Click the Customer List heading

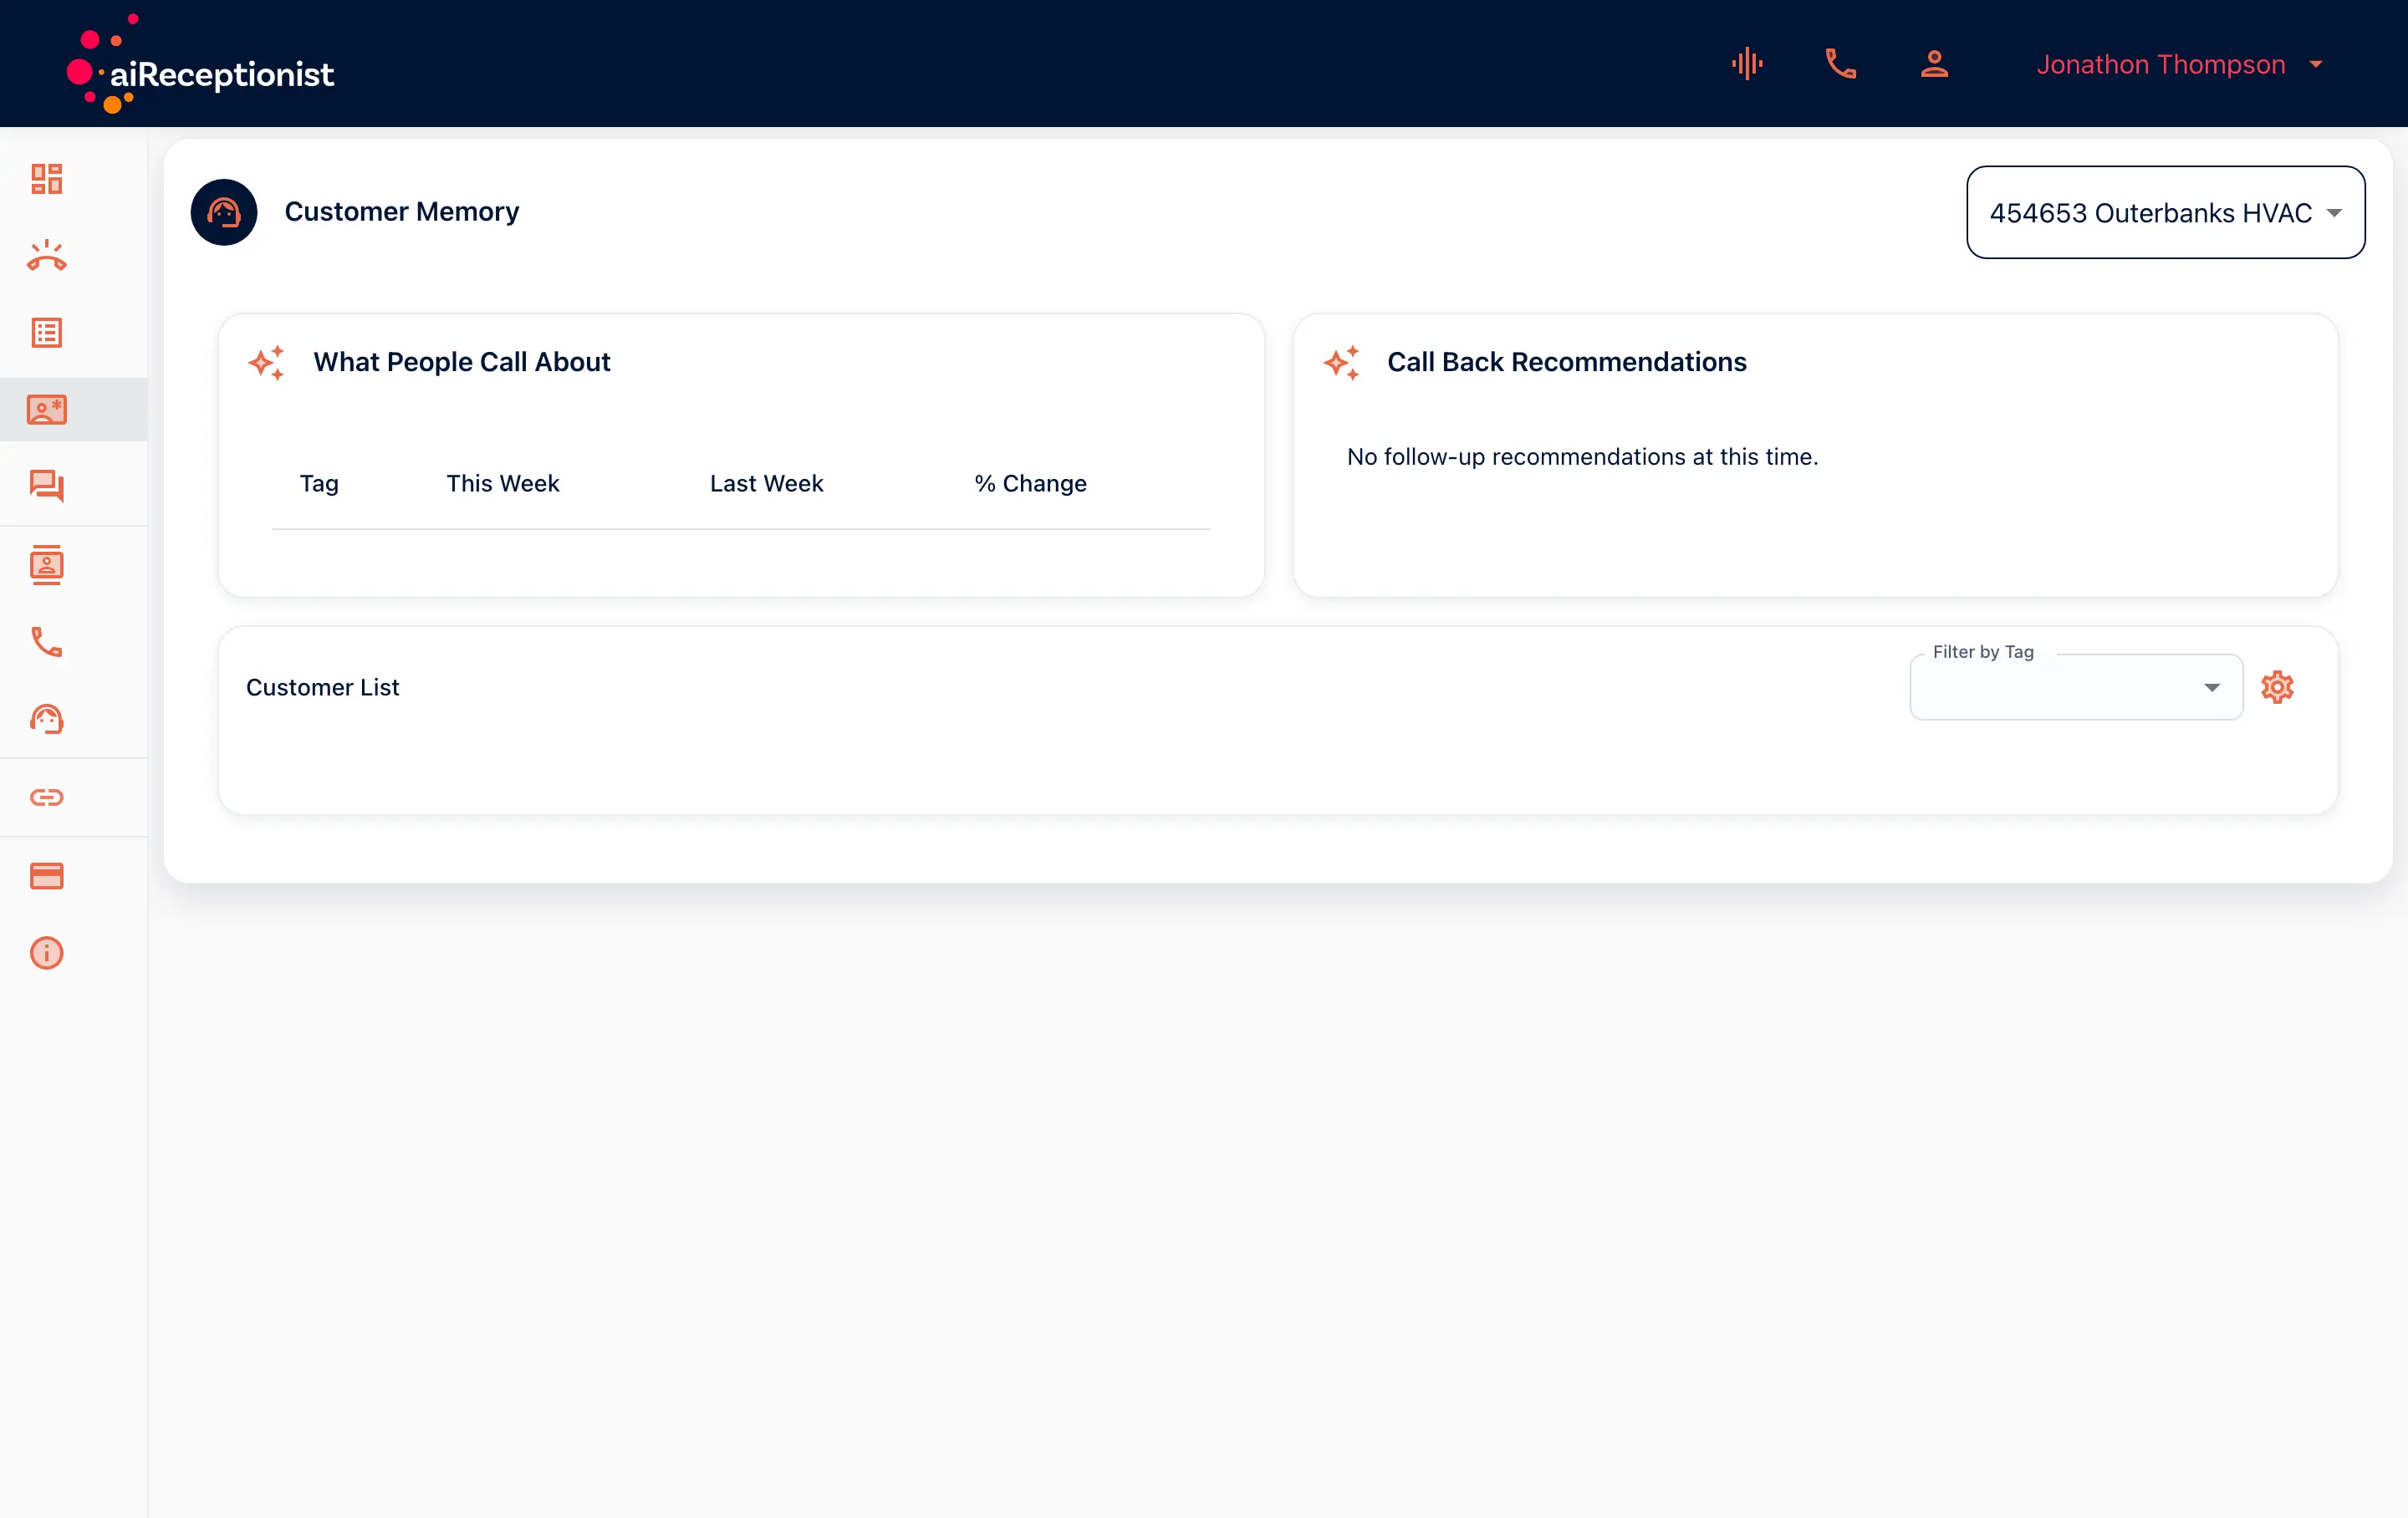323,688
